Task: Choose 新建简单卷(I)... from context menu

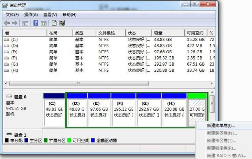Action: [x=220, y=125]
